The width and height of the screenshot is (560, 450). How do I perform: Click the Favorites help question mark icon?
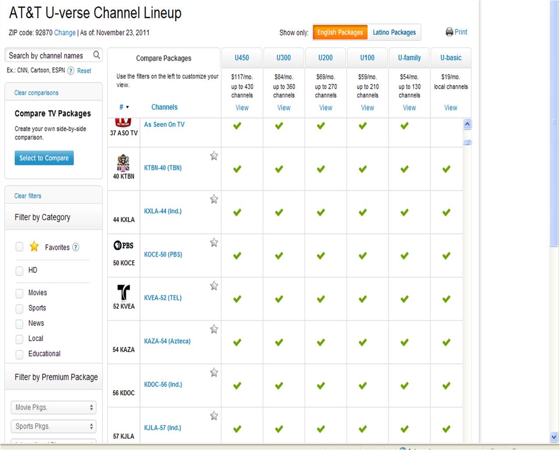(76, 247)
